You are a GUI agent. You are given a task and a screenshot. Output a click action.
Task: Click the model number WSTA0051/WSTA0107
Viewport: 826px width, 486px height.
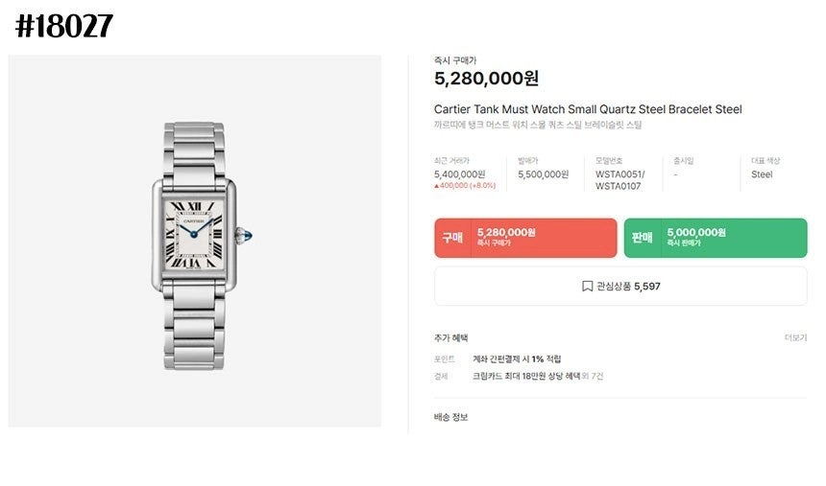point(620,180)
